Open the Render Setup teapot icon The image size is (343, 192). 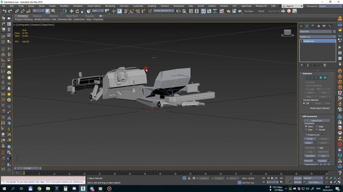pyautogui.click(x=228, y=11)
